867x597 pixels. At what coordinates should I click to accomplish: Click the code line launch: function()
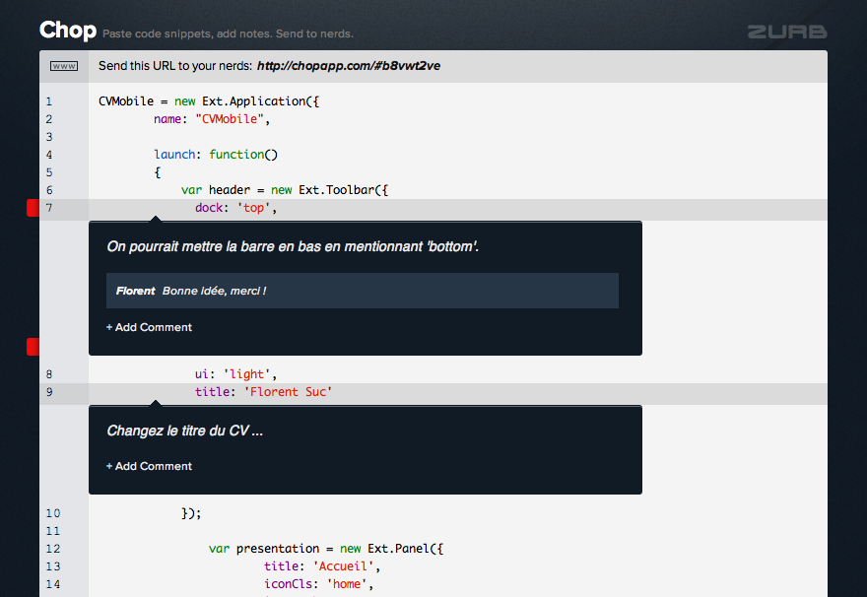(216, 155)
